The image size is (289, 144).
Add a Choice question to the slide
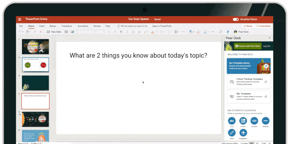(243, 121)
